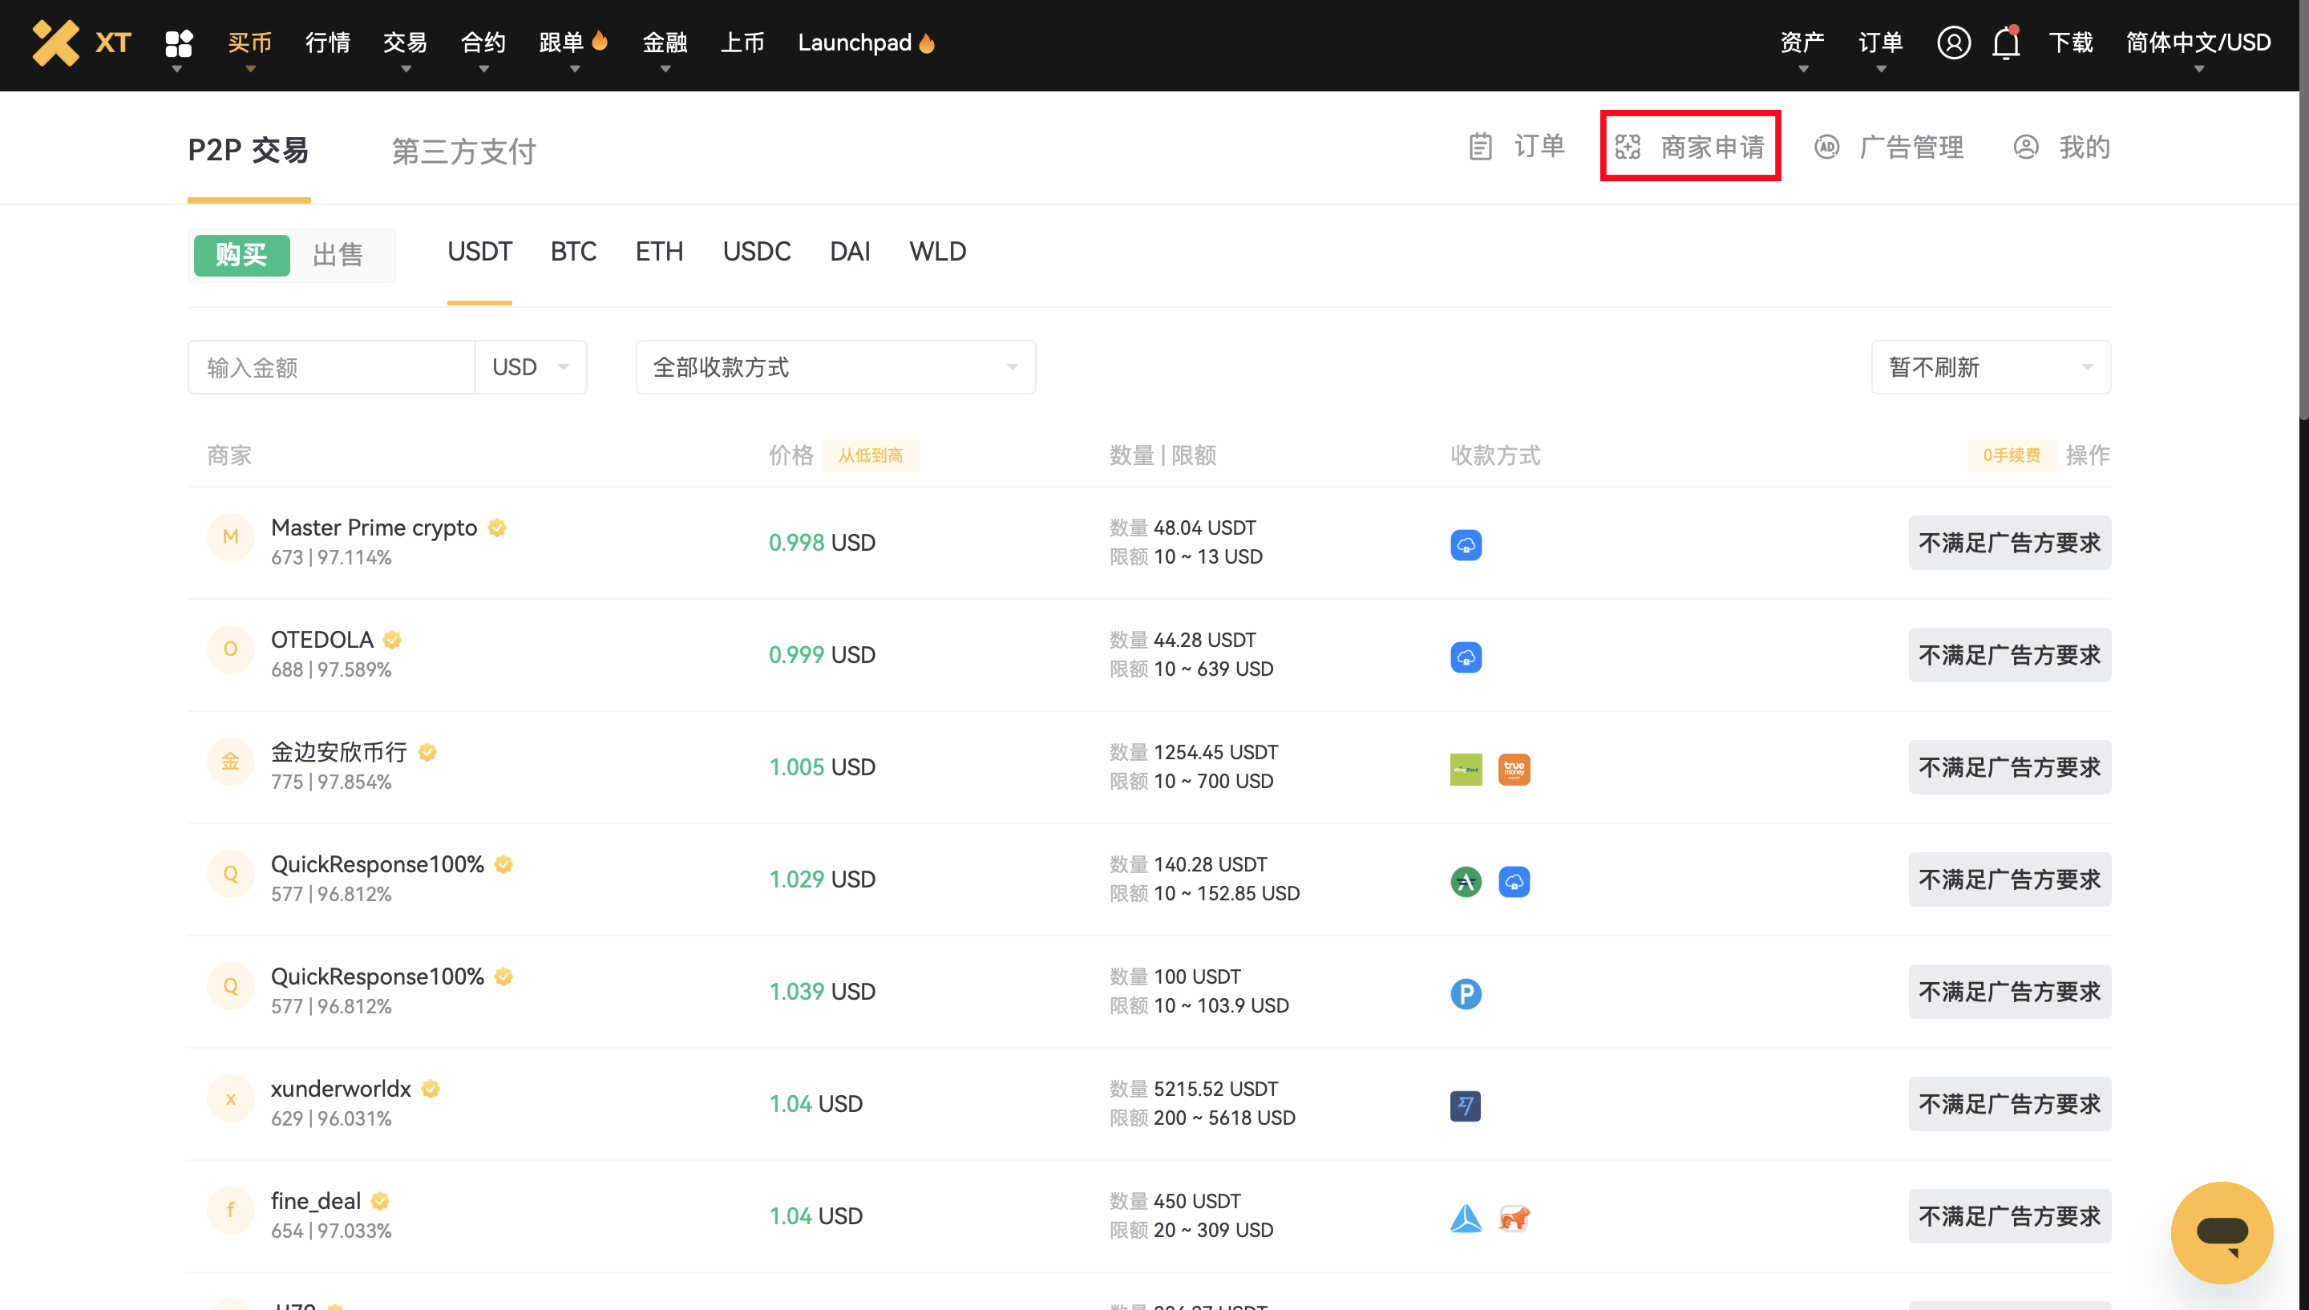This screenshot has width=2309, height=1310.
Task: Click the true money icon in 金边安欣币行 row
Action: tap(1513, 770)
